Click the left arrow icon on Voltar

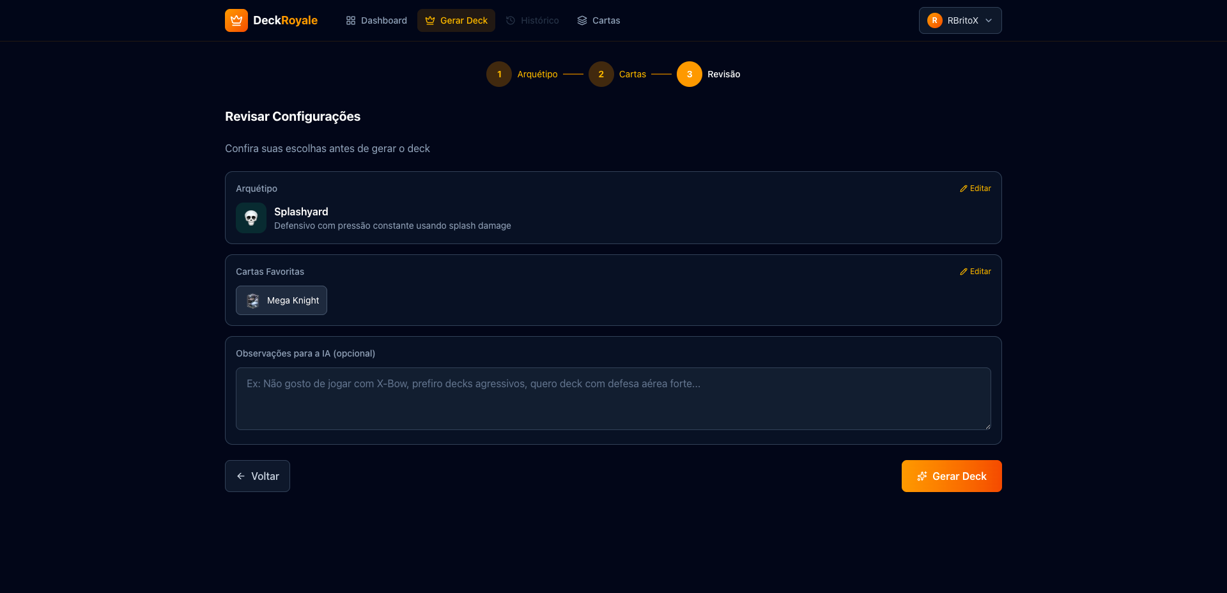point(241,476)
